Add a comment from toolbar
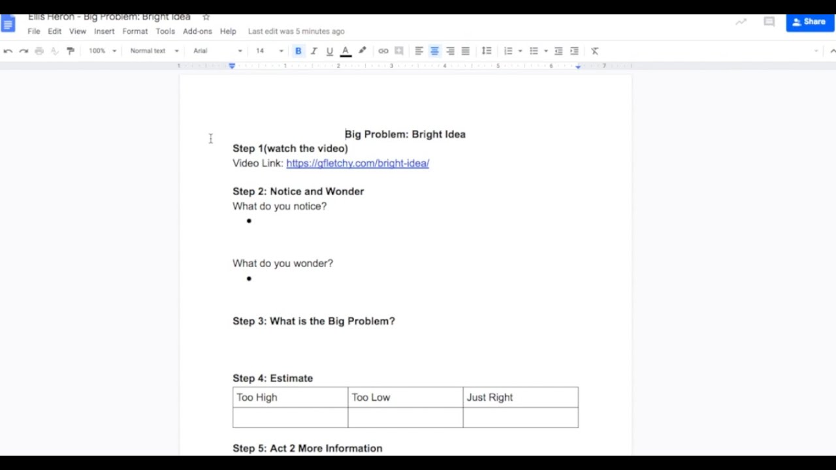The width and height of the screenshot is (836, 470). click(x=399, y=51)
